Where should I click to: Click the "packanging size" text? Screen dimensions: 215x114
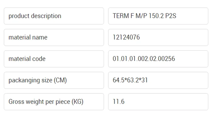(x=30, y=80)
